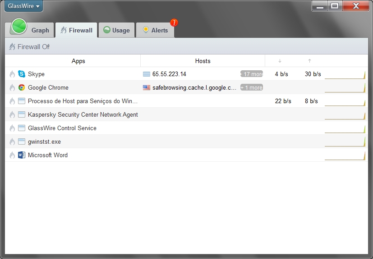Toggle flame icon for Microsoft Word

coord(12,155)
